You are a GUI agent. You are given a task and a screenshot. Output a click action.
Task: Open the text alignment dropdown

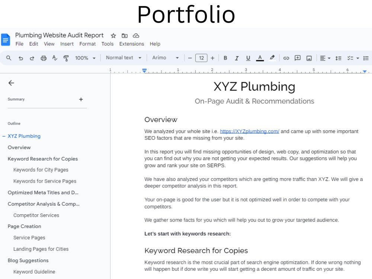tap(325, 58)
